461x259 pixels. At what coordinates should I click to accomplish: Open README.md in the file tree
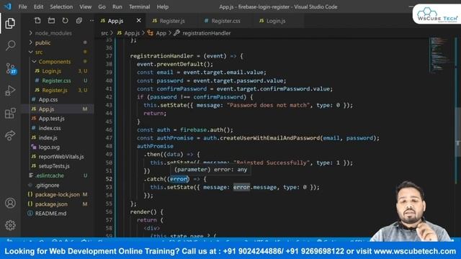pos(58,214)
